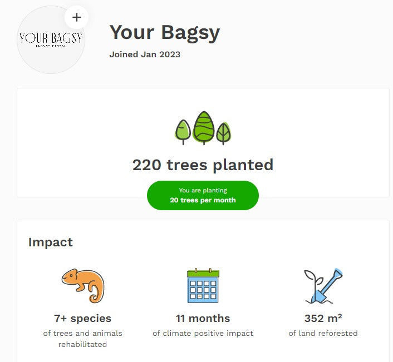Click the 11 months statistic
Viewport: 393px width, 362px height.
[x=203, y=319]
